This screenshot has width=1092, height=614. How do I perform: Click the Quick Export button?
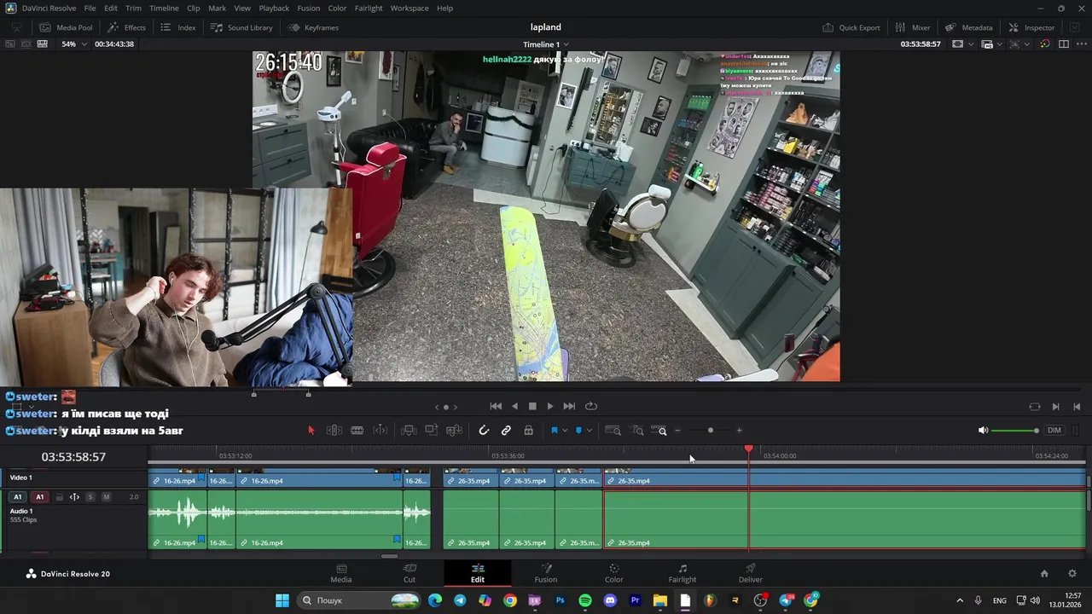[851, 27]
